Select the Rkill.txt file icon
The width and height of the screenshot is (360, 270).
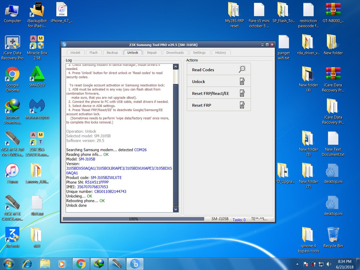pos(37,206)
